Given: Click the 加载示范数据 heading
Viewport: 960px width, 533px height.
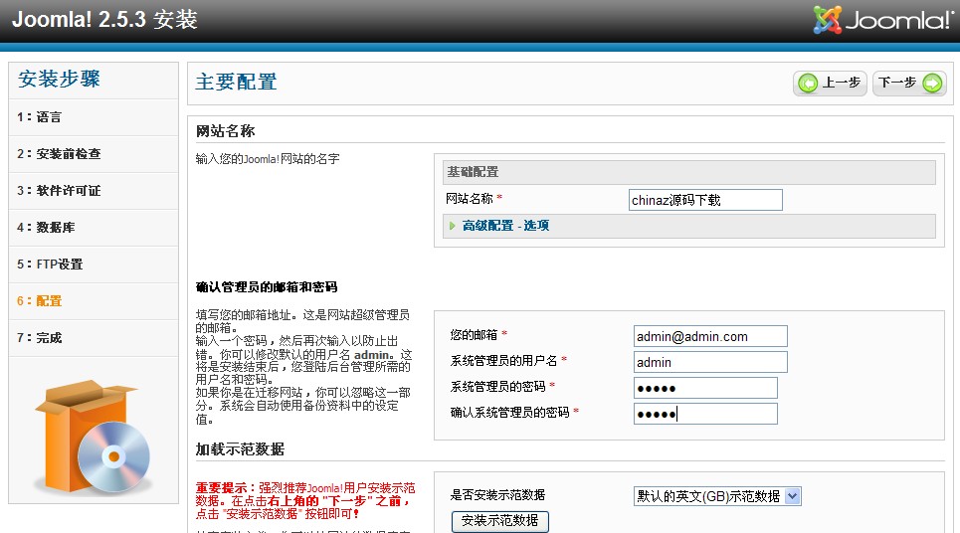Looking at the screenshot, I should click(x=240, y=449).
